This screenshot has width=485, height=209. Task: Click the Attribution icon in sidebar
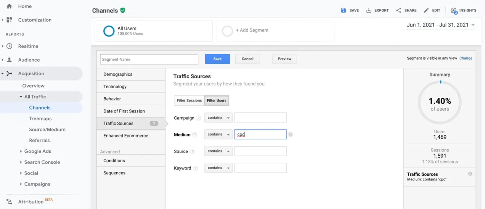point(9,202)
